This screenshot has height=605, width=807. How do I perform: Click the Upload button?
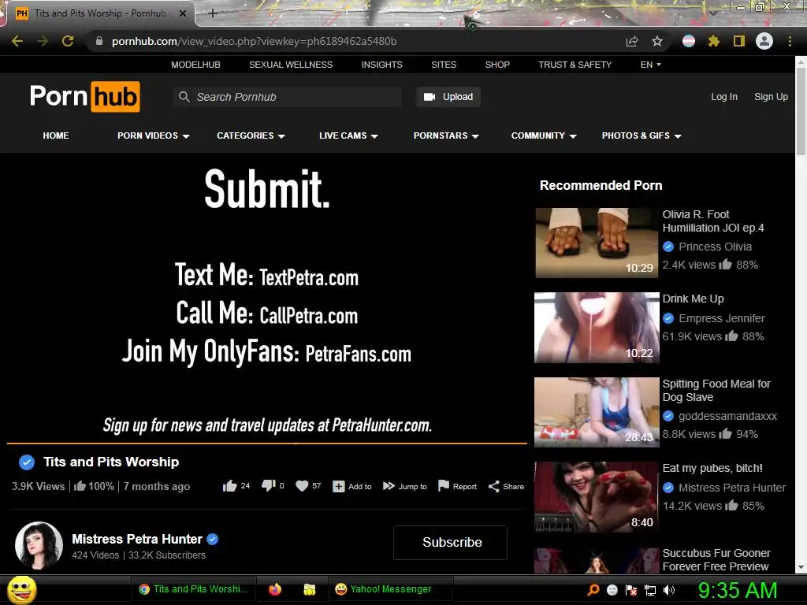click(x=448, y=97)
